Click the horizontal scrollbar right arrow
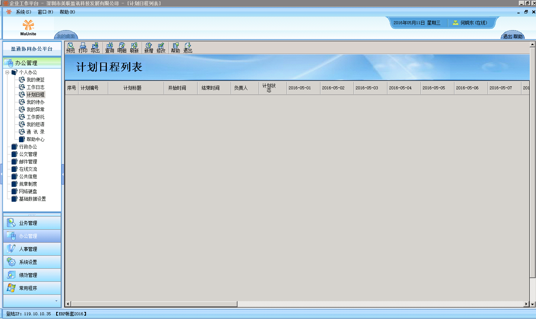 pos(526,304)
